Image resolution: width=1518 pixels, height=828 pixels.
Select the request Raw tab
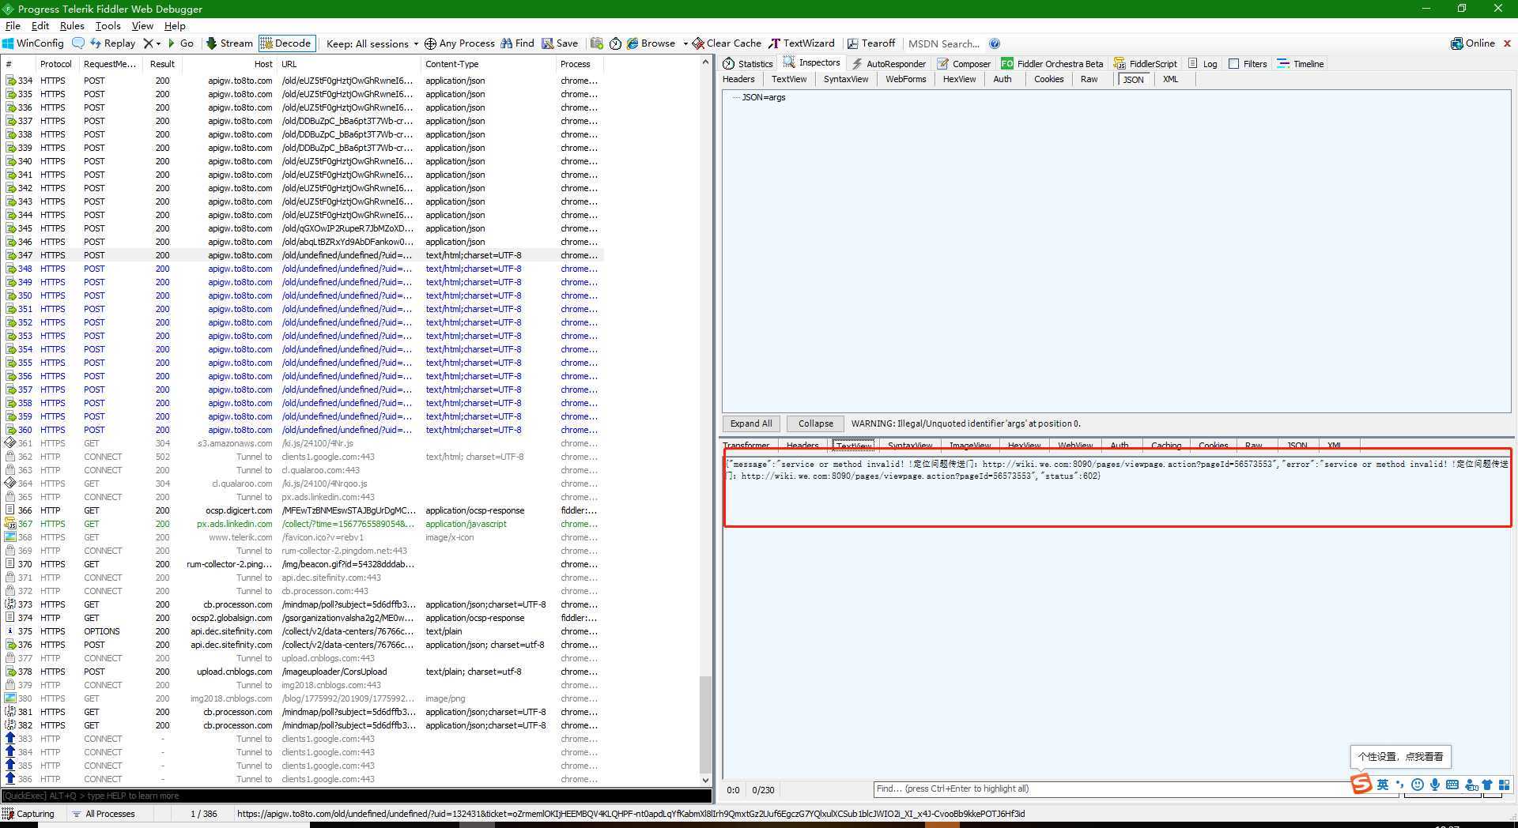tap(1089, 79)
